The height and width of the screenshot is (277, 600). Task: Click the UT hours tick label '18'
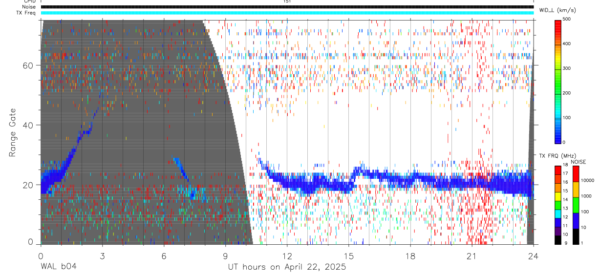point(410,256)
